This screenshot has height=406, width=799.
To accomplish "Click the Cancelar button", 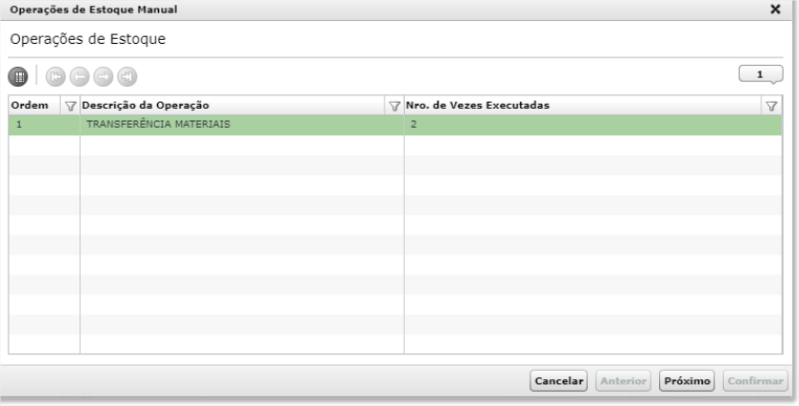I will 558,381.
